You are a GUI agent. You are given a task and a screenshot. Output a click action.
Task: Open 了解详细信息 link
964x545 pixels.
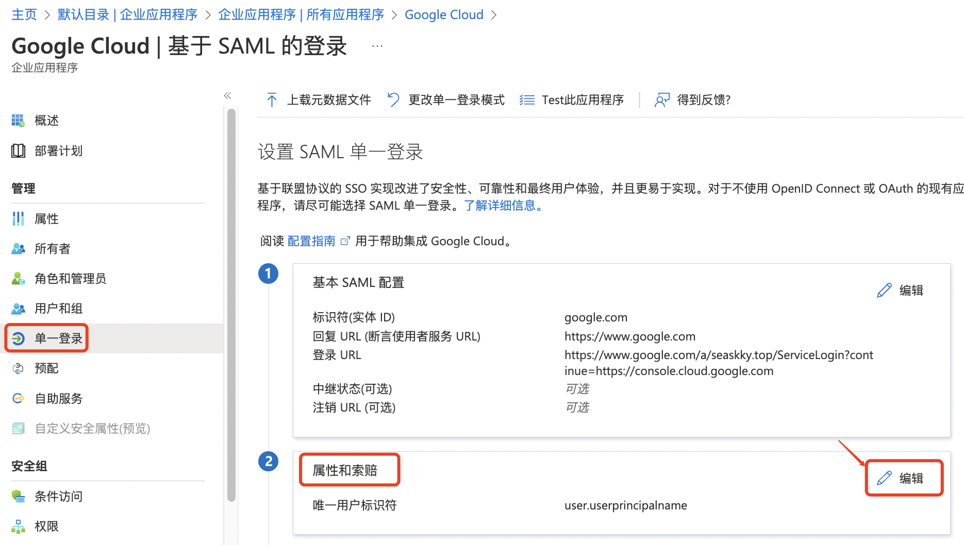click(504, 206)
